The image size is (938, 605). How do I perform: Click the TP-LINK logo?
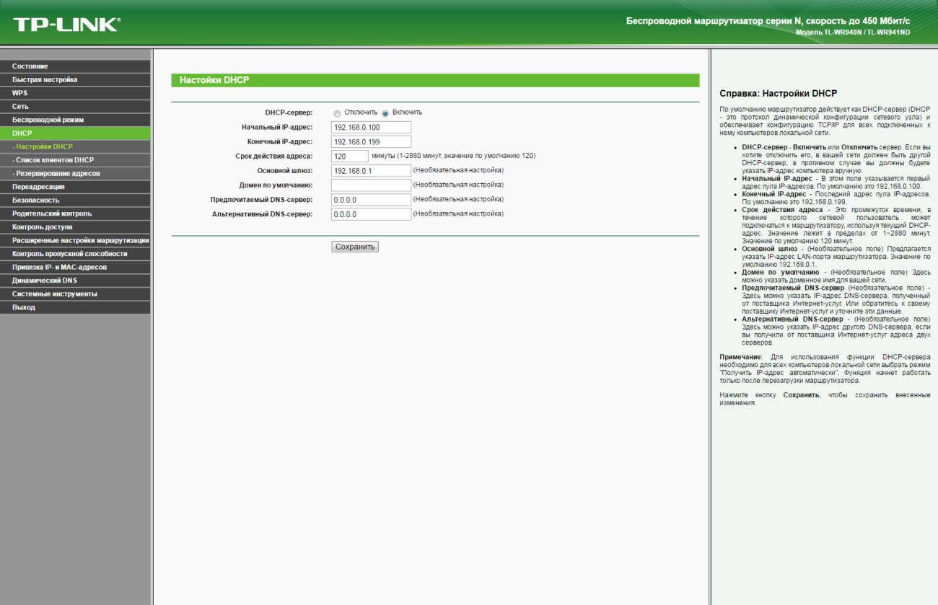click(66, 25)
